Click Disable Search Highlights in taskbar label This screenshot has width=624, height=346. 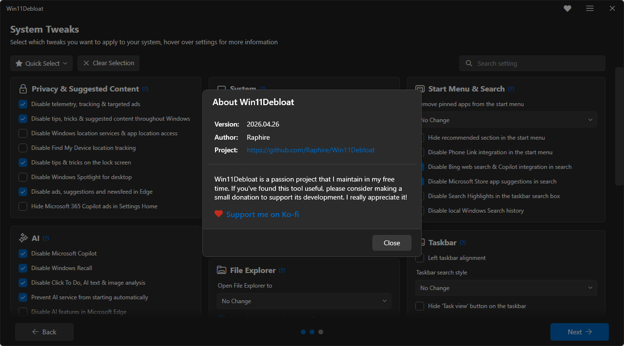494,196
